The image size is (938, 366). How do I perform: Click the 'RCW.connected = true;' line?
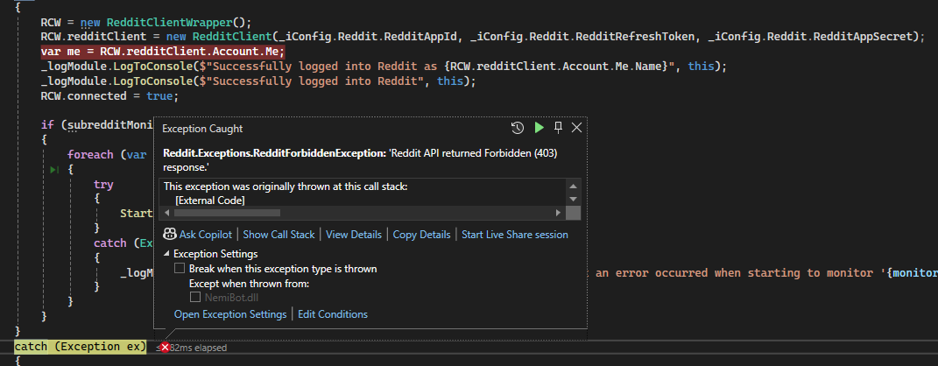tap(109, 95)
